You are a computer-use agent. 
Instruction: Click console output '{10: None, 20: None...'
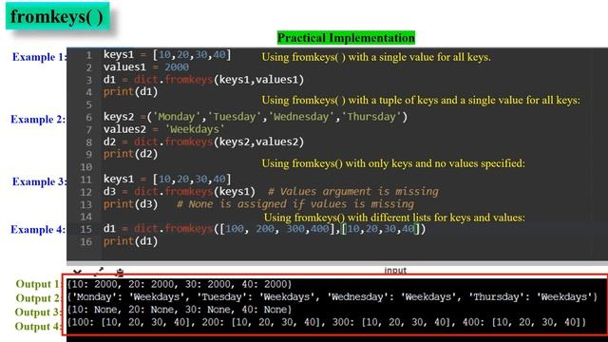point(180,310)
